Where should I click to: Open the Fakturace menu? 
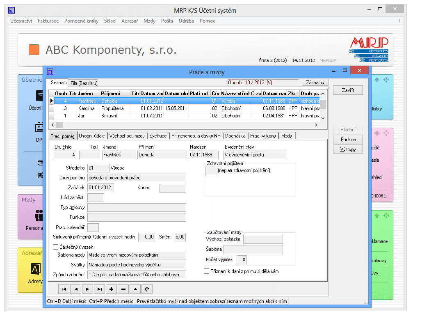pyautogui.click(x=48, y=21)
